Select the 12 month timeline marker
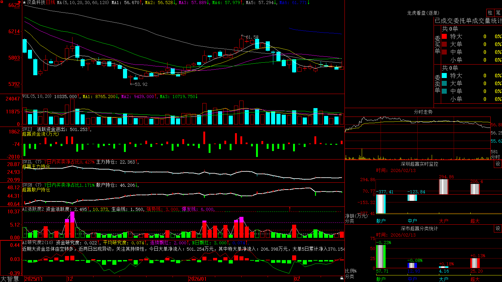 pos(70,279)
